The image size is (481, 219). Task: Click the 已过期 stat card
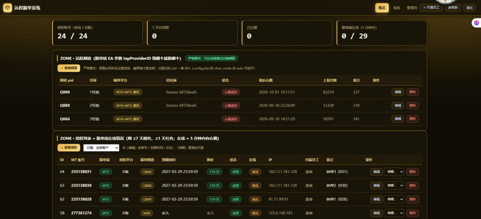click(x=287, y=33)
